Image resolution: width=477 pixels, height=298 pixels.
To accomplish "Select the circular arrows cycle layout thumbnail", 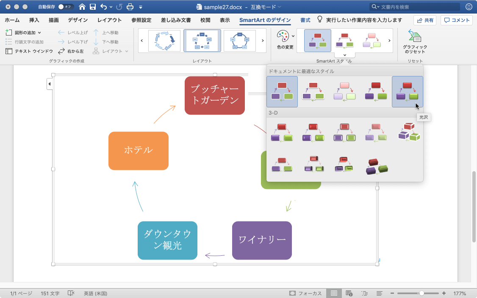I will [164, 41].
